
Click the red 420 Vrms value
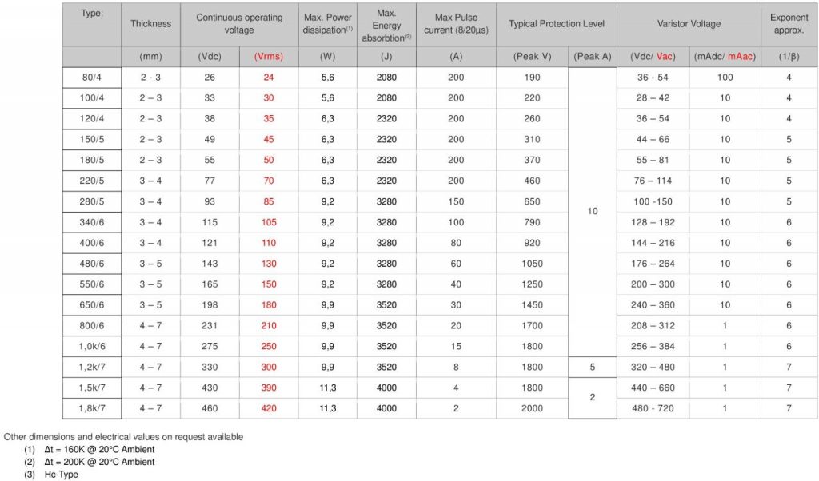pyautogui.click(x=269, y=408)
